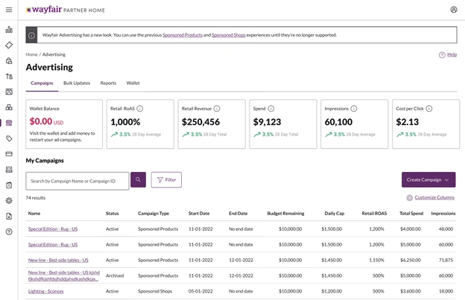Viewport: 465px width, 300px height.
Task: Switch to the Reports tab
Action: click(108, 83)
